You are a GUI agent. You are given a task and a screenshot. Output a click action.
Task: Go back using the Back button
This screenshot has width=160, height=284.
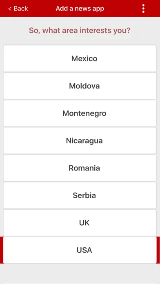pyautogui.click(x=18, y=9)
